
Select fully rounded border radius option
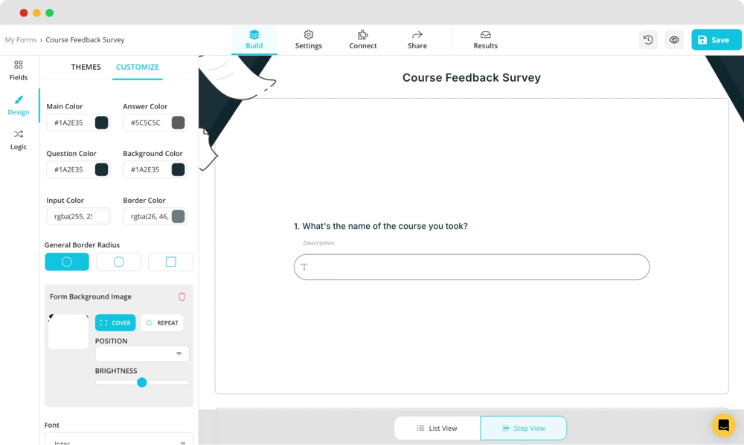67,262
